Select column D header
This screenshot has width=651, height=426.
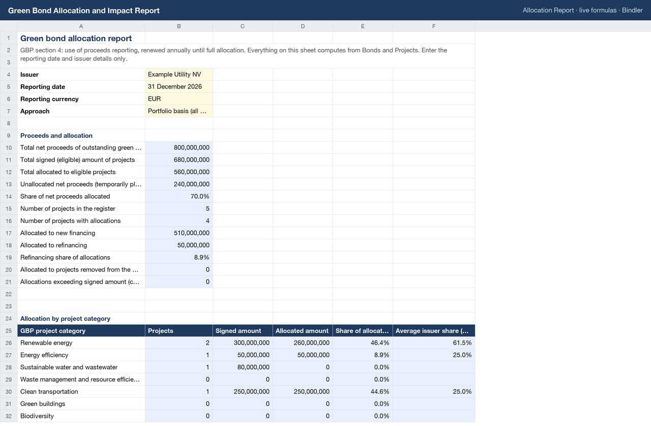tap(303, 26)
